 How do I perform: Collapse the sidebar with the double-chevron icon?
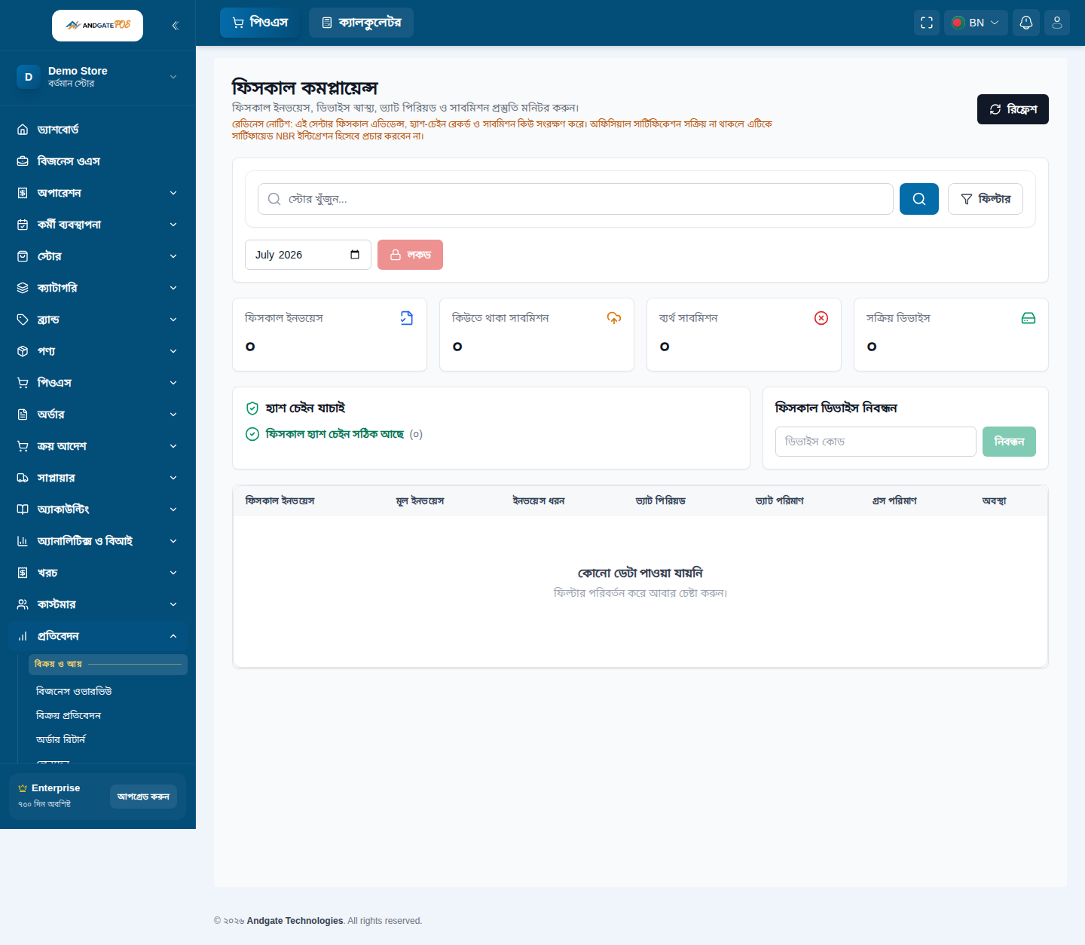175,26
